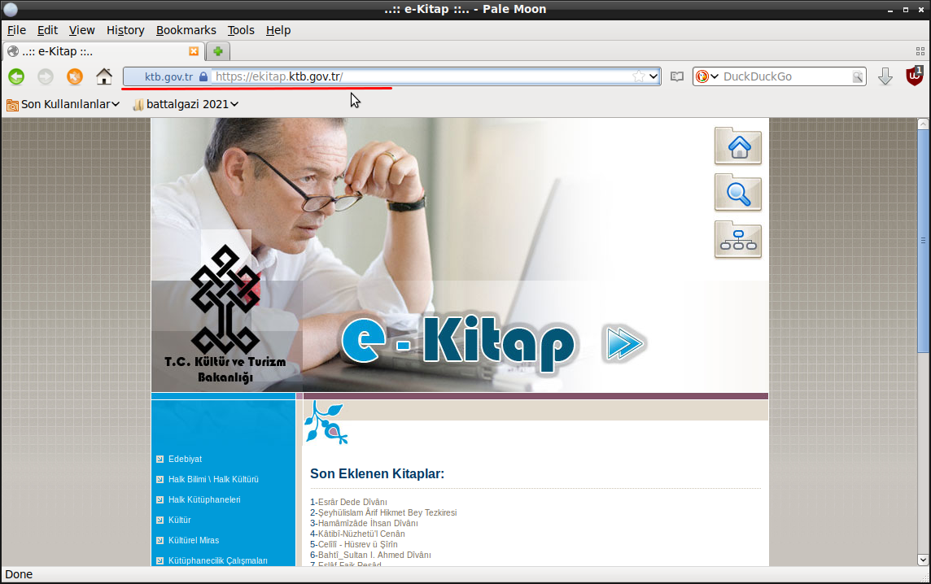
Task: Open the Kültür category link
Action: tap(179, 520)
